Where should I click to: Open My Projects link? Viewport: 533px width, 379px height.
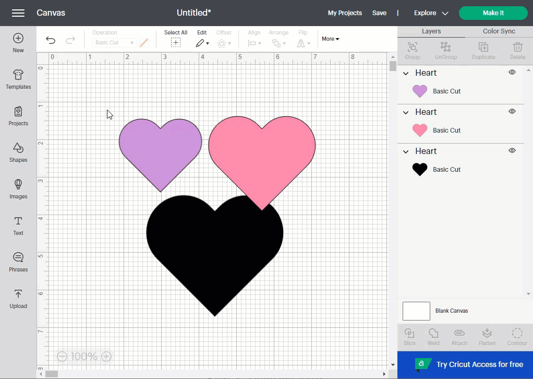pyautogui.click(x=345, y=13)
